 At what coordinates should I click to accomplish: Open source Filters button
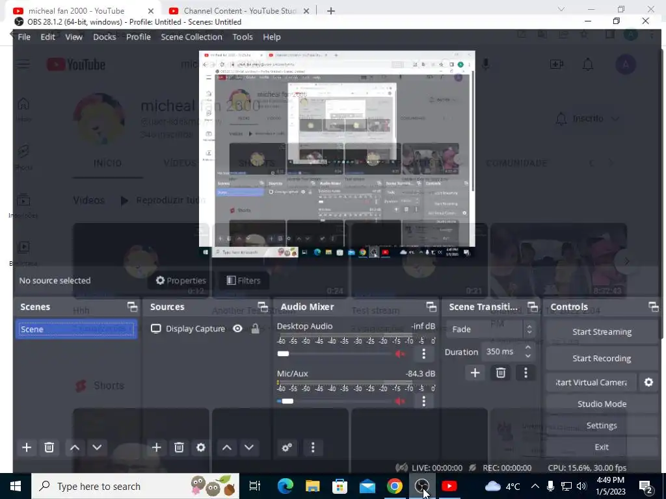pos(244,281)
